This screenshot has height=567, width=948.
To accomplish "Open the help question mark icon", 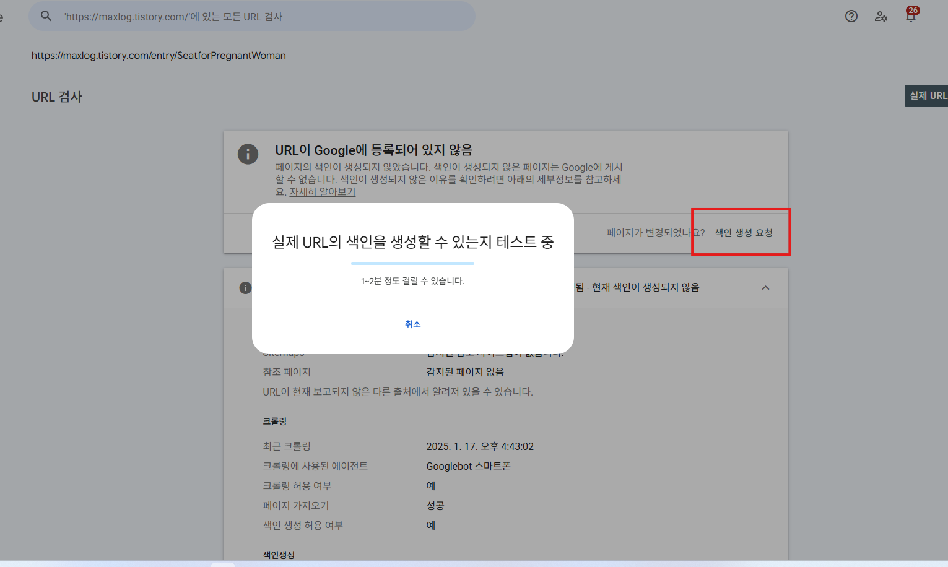I will point(851,16).
